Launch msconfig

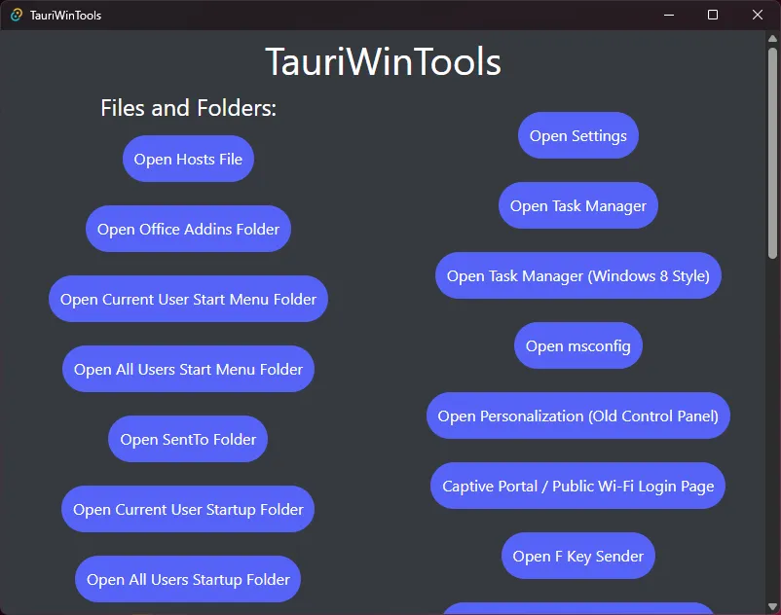click(577, 345)
